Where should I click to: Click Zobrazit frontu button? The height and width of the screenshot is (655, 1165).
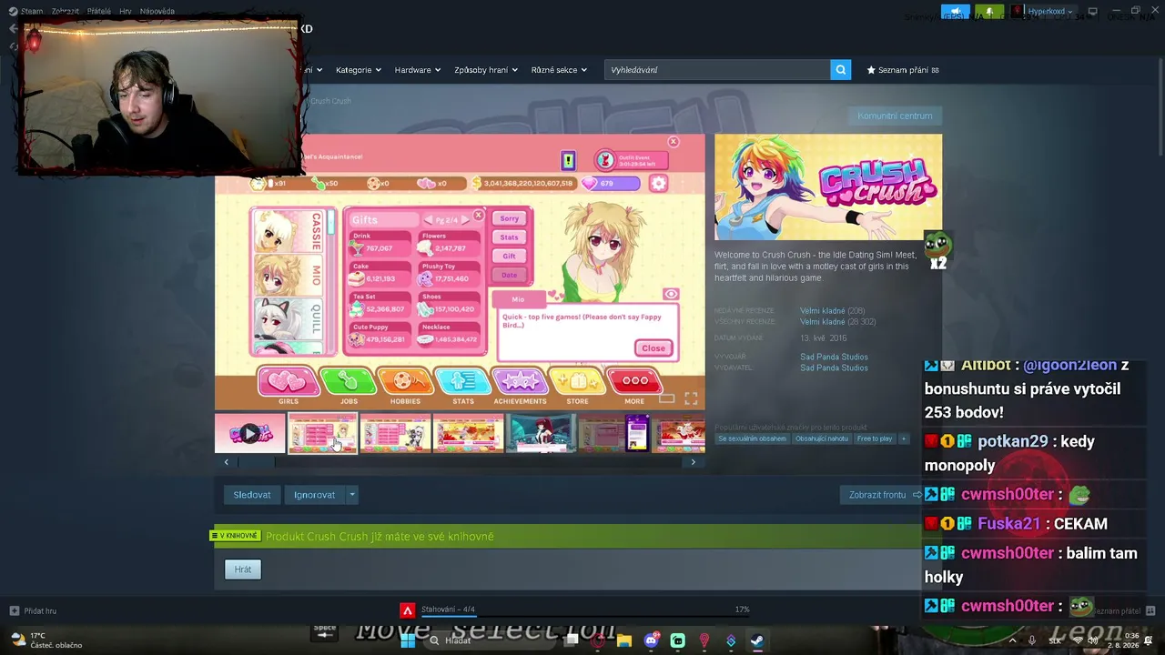point(884,495)
